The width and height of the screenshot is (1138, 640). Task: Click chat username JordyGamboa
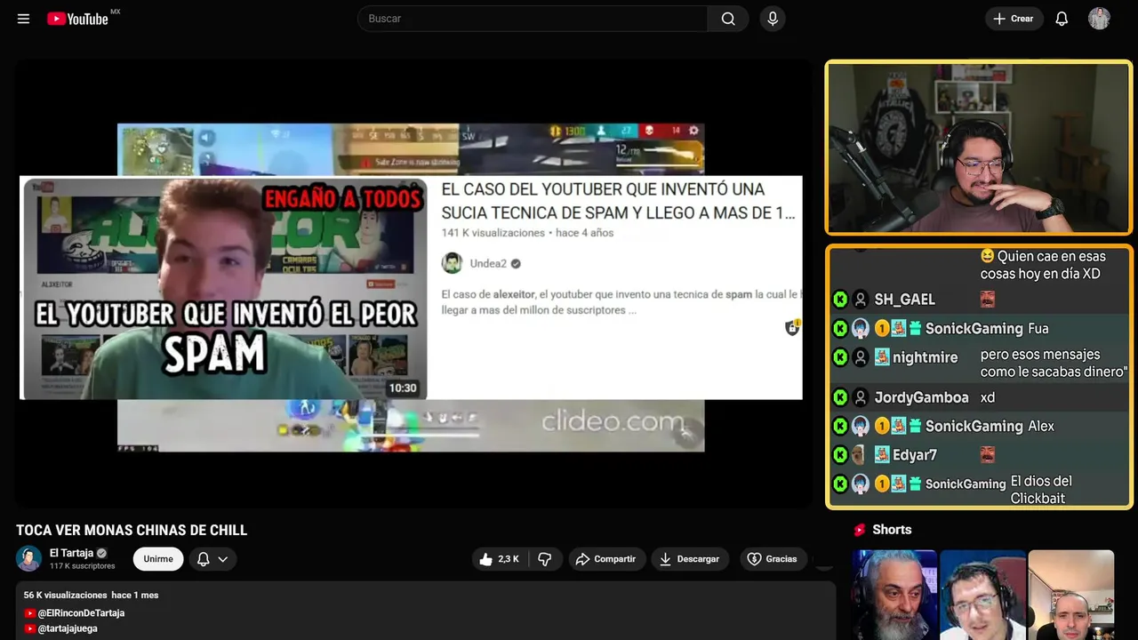(921, 397)
